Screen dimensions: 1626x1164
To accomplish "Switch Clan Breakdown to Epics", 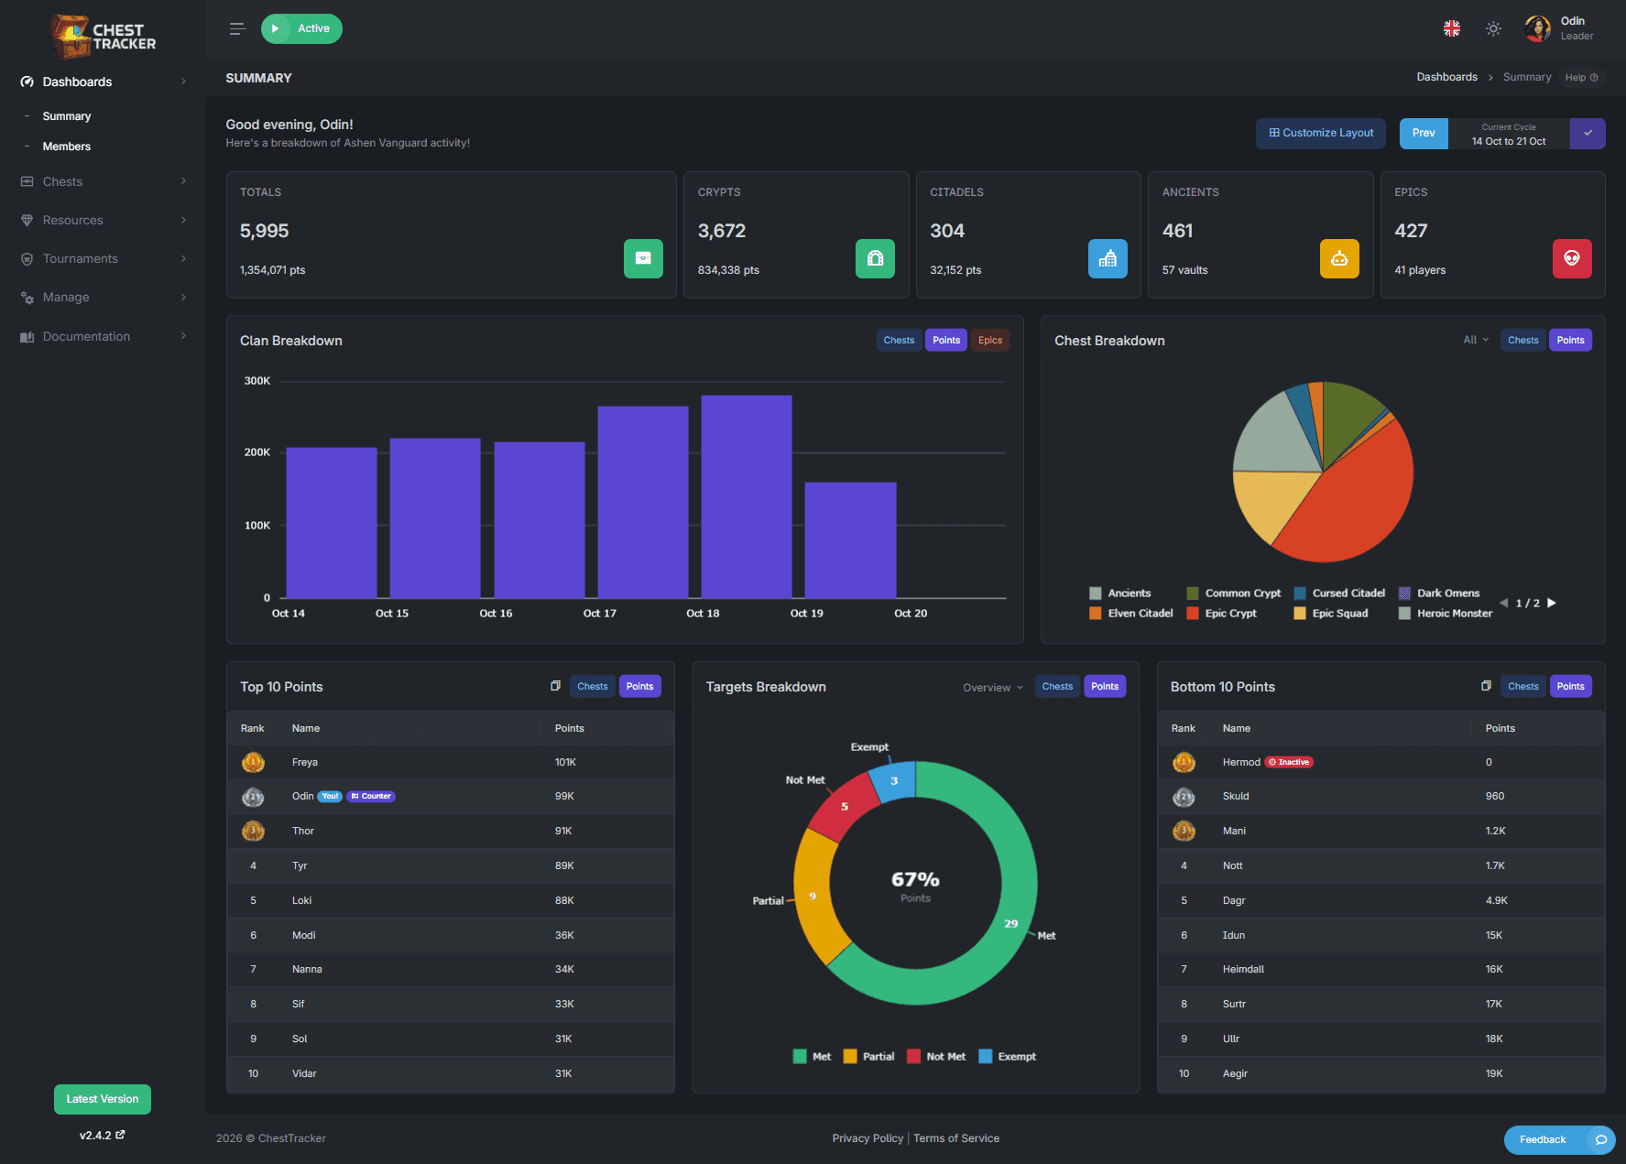I will [x=990, y=340].
